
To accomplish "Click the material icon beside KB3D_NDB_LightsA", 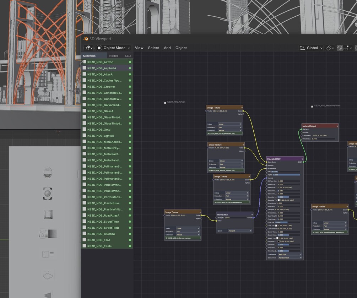I will [x=85, y=135].
